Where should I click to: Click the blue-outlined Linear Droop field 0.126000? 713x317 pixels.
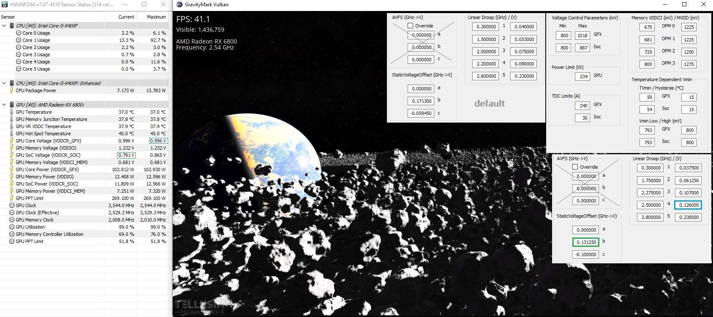tap(688, 205)
